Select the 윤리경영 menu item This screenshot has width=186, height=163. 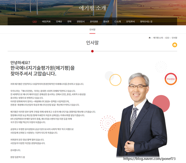pyautogui.click(x=94, y=22)
